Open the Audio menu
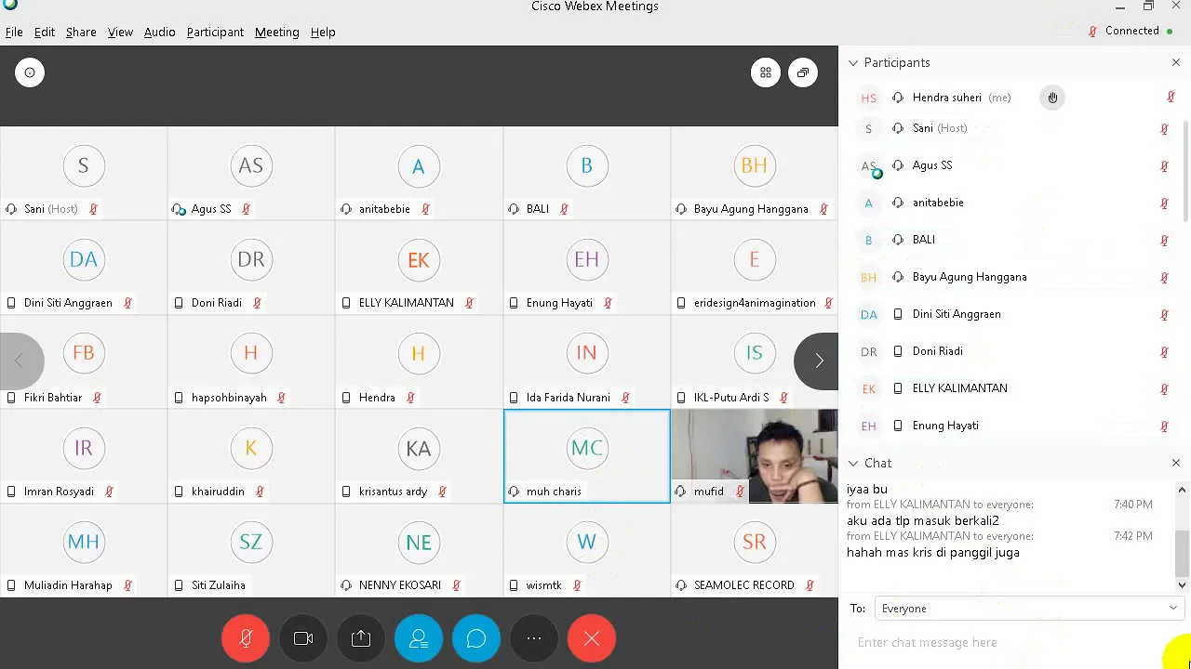 coord(159,32)
